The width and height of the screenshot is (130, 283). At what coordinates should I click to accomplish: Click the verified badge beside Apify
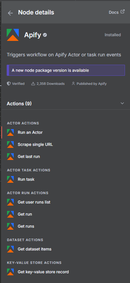click(45, 35)
